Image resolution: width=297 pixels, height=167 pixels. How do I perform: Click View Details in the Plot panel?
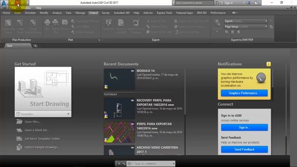(x=80, y=27)
